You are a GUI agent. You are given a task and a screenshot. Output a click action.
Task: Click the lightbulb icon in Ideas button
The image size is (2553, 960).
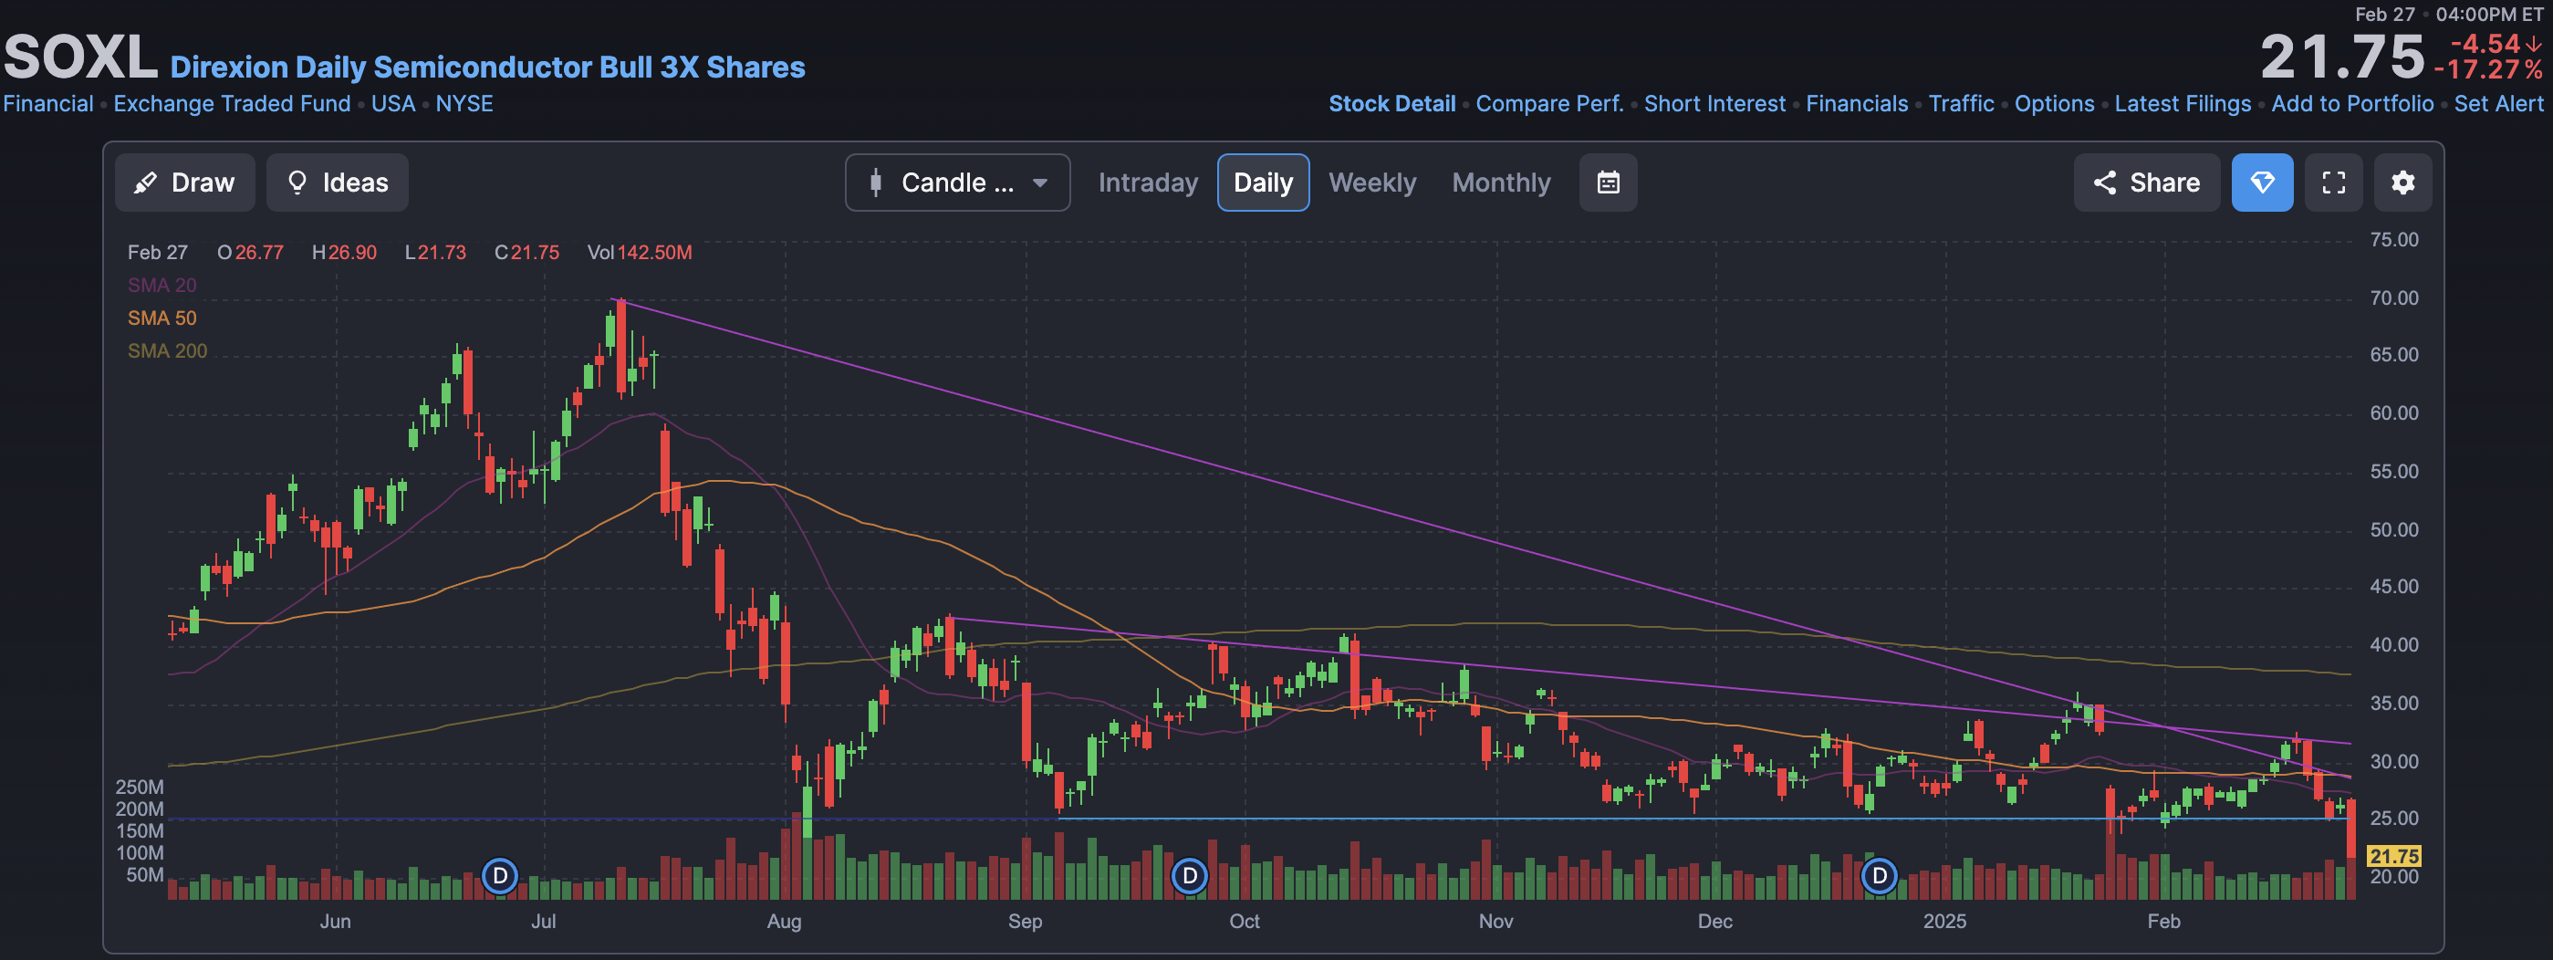(297, 183)
